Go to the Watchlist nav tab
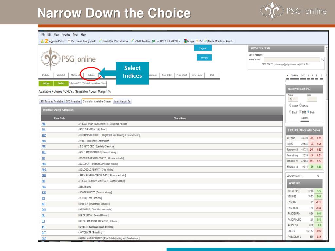The width and height of the screenshot is (335, 251). pos(61,75)
